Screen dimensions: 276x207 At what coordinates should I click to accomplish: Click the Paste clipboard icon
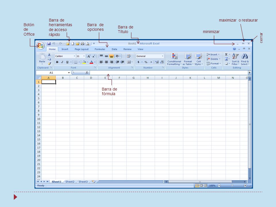[42, 57]
